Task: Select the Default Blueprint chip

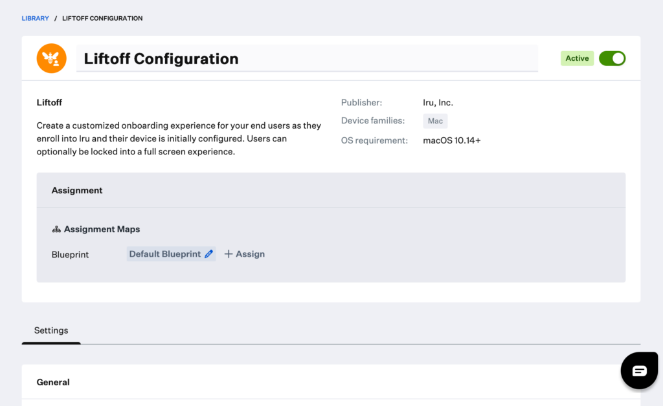Action: pyautogui.click(x=171, y=254)
